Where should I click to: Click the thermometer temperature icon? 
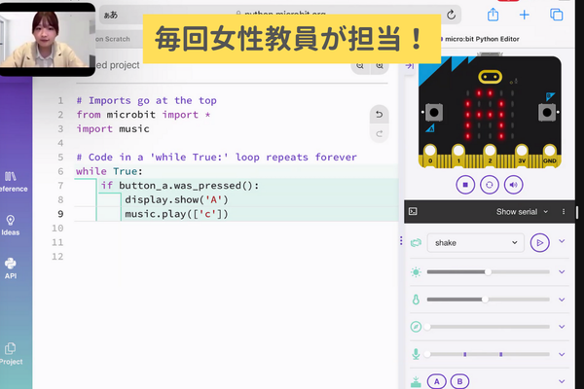click(x=416, y=300)
